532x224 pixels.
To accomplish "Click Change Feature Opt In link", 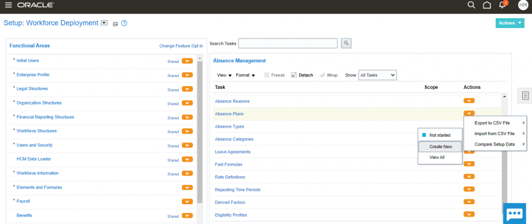I will click(x=181, y=46).
